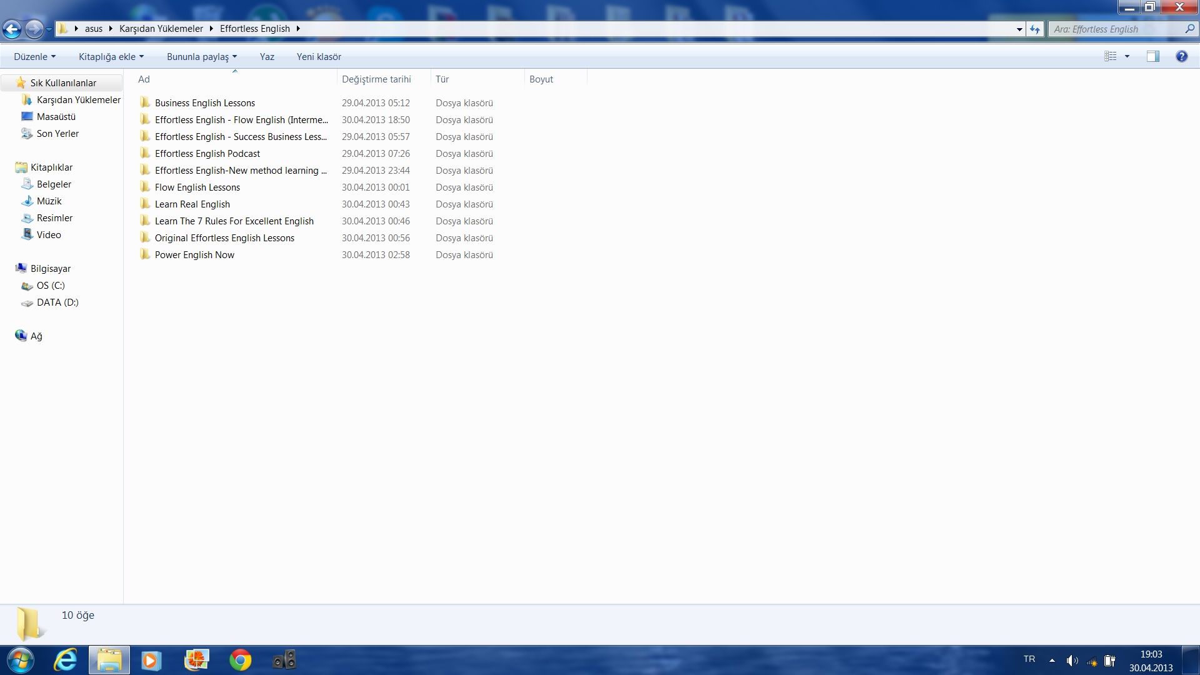Open the Business English Lessons folder icon
The width and height of the screenshot is (1200, 675).
(145, 102)
